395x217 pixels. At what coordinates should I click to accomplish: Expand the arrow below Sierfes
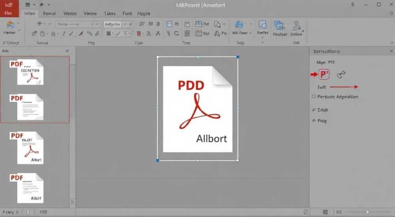[263, 37]
